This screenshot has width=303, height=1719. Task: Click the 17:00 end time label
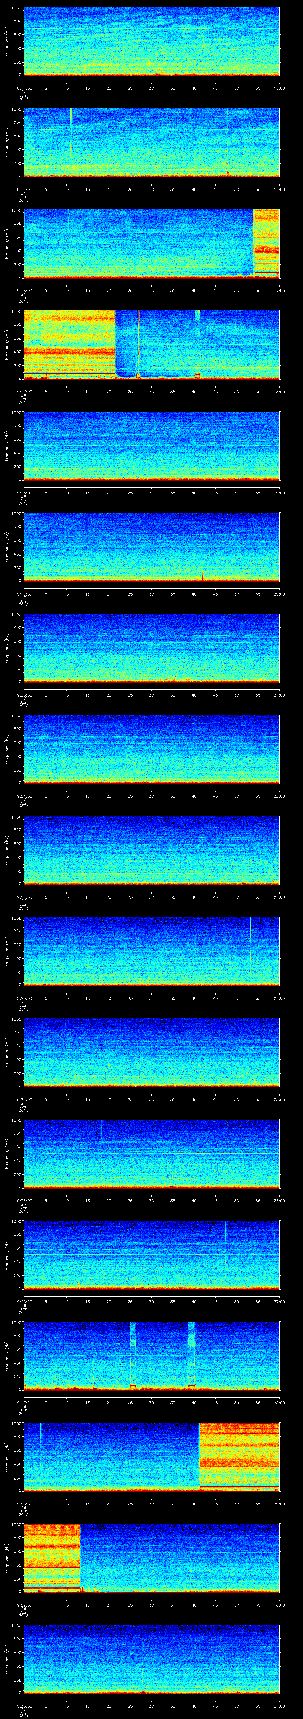(280, 290)
